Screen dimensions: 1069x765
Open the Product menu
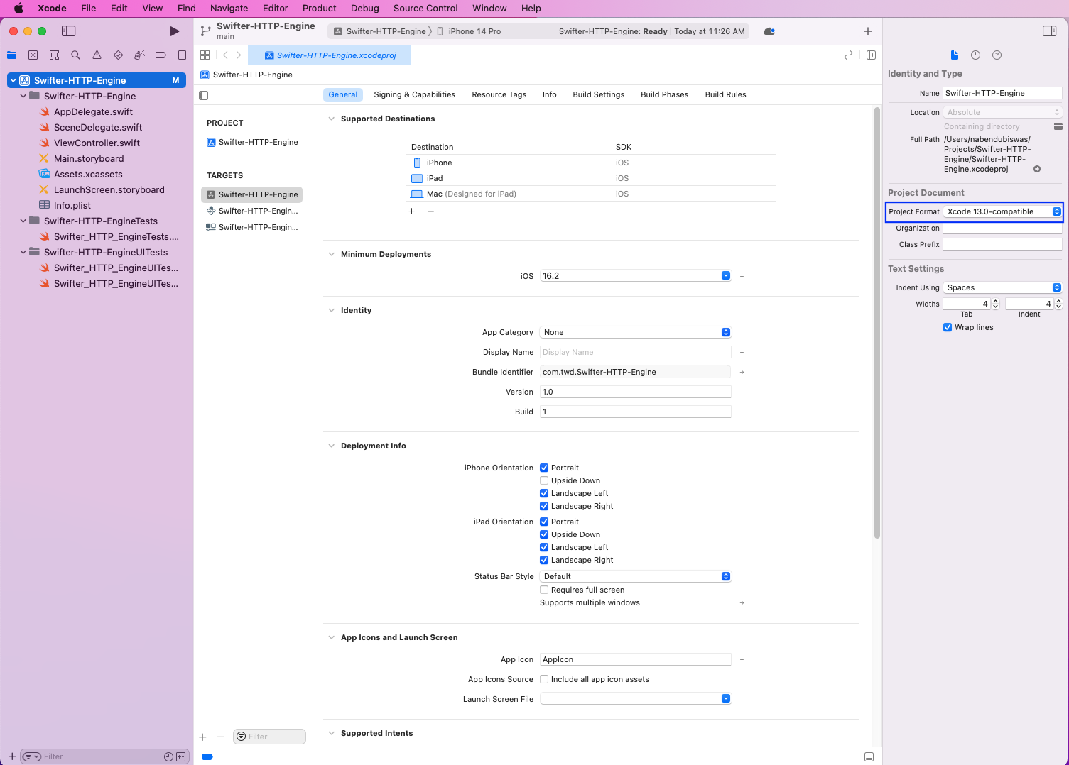[319, 8]
